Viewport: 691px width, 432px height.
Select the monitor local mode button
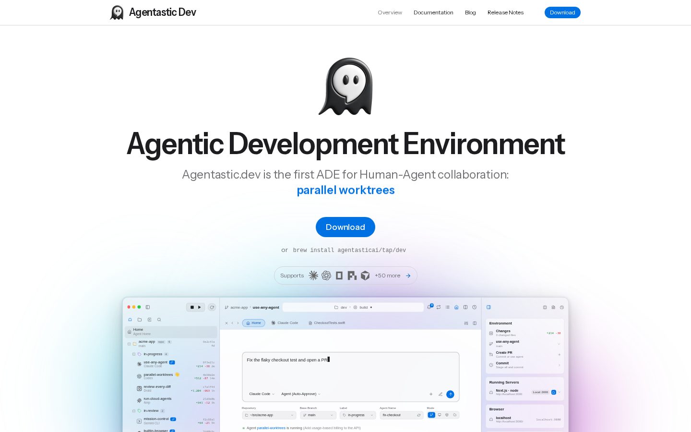pyautogui.click(x=439, y=415)
